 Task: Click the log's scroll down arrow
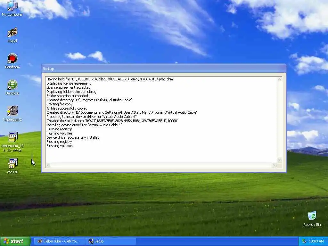pos(279,160)
